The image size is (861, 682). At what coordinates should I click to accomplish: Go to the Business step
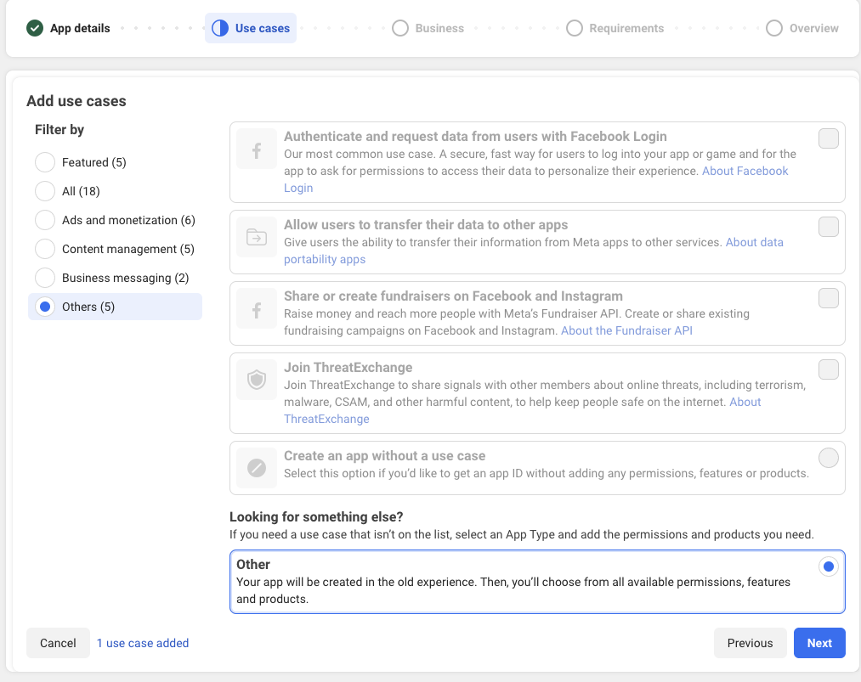(x=429, y=28)
